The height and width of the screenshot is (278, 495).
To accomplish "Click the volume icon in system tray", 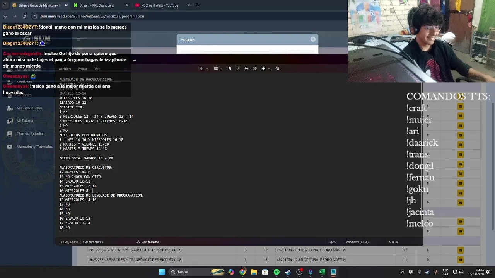I will click(462, 272).
